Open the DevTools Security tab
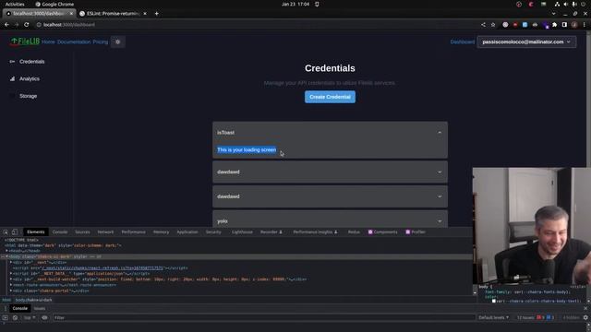The height and width of the screenshot is (332, 591). pyautogui.click(x=213, y=232)
